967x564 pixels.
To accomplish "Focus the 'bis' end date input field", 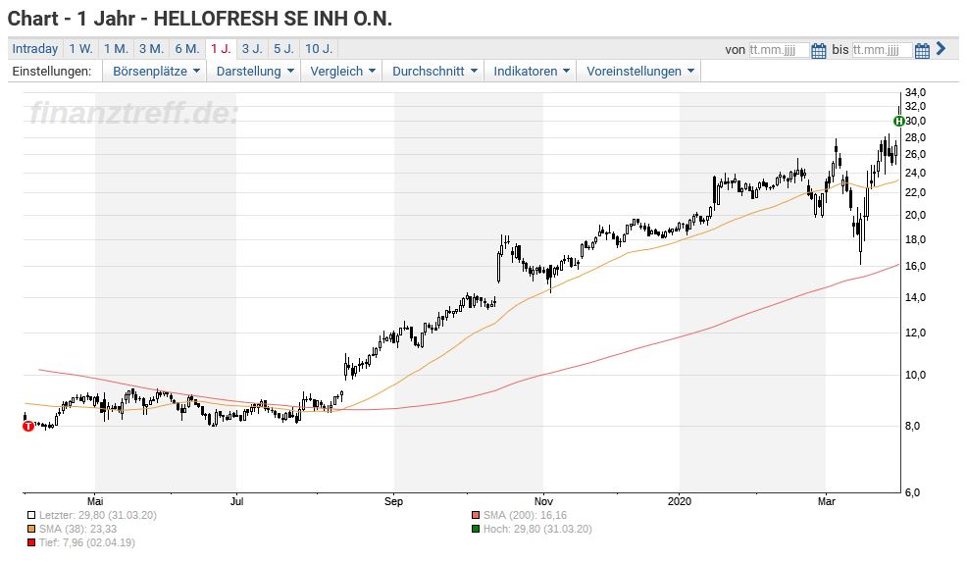I will coord(882,50).
